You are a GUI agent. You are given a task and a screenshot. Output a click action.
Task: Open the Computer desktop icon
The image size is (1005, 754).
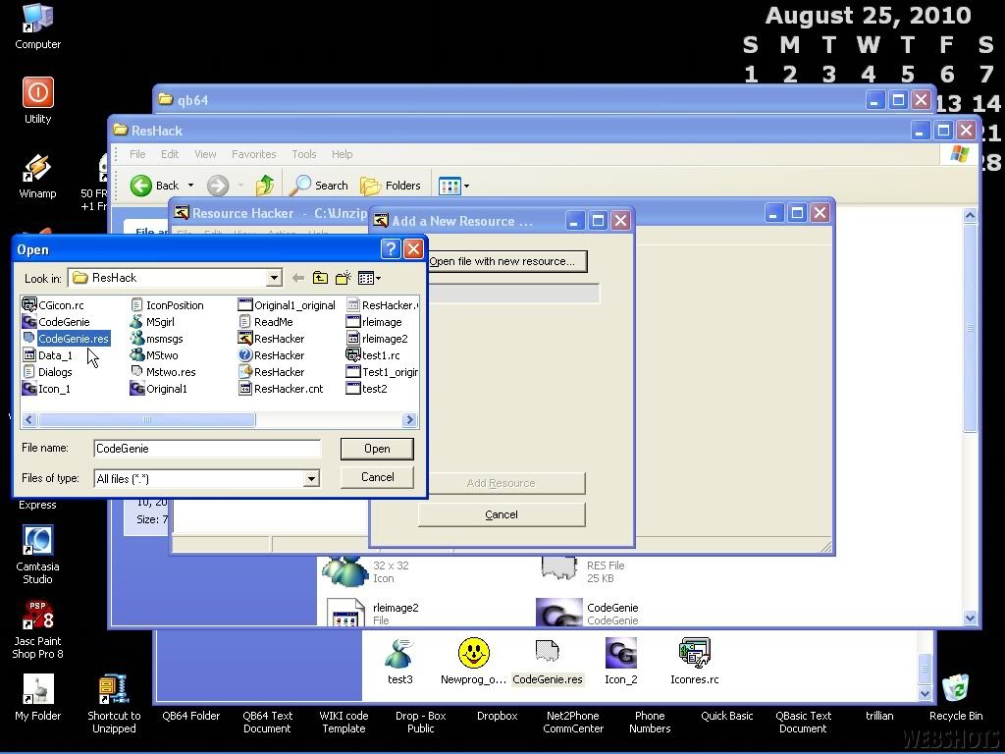(37, 26)
